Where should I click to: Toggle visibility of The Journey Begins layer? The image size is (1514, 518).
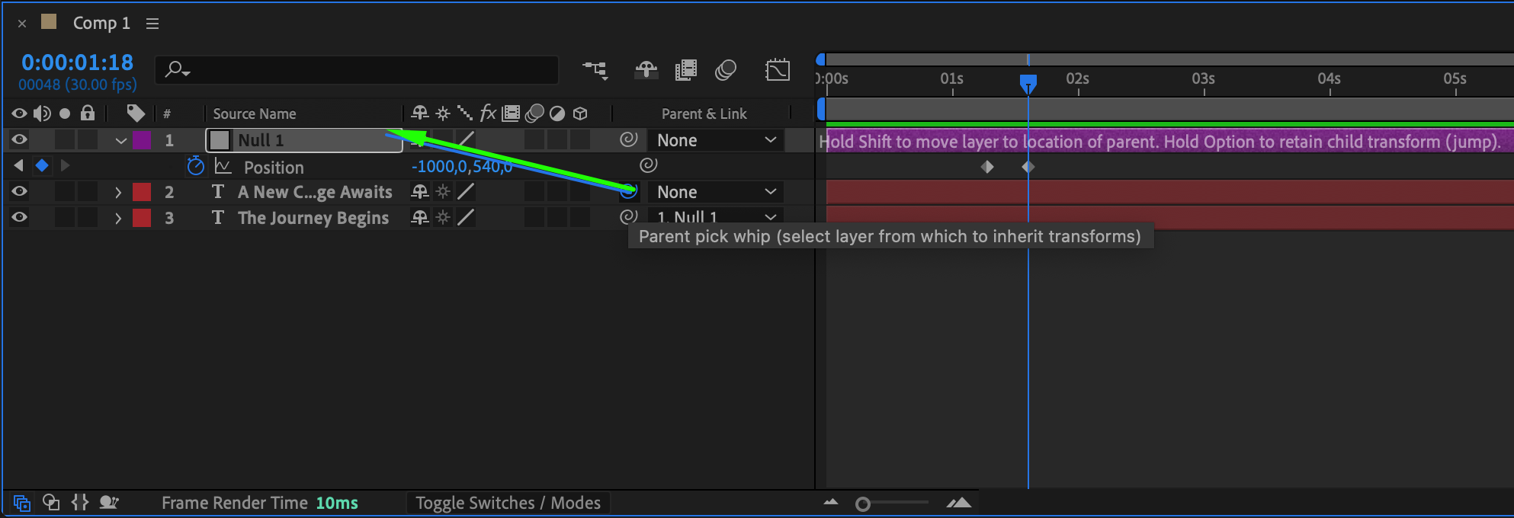(20, 218)
